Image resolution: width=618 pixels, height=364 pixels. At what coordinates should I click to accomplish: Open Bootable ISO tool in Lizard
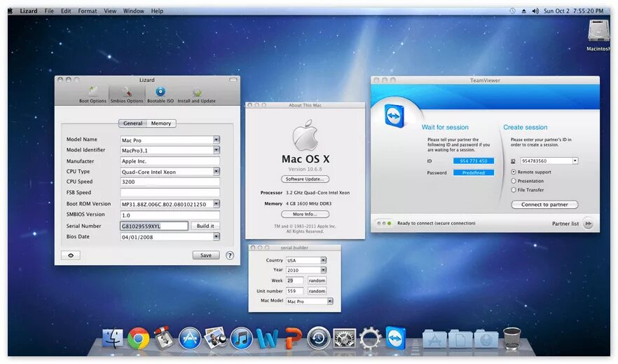click(160, 95)
